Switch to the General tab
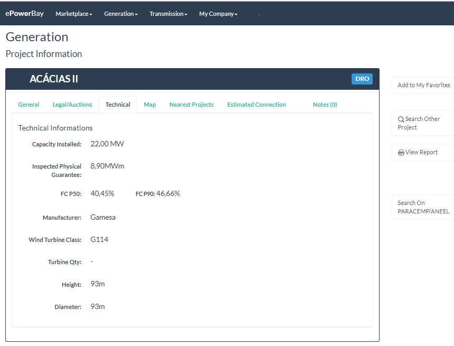 pyautogui.click(x=29, y=105)
